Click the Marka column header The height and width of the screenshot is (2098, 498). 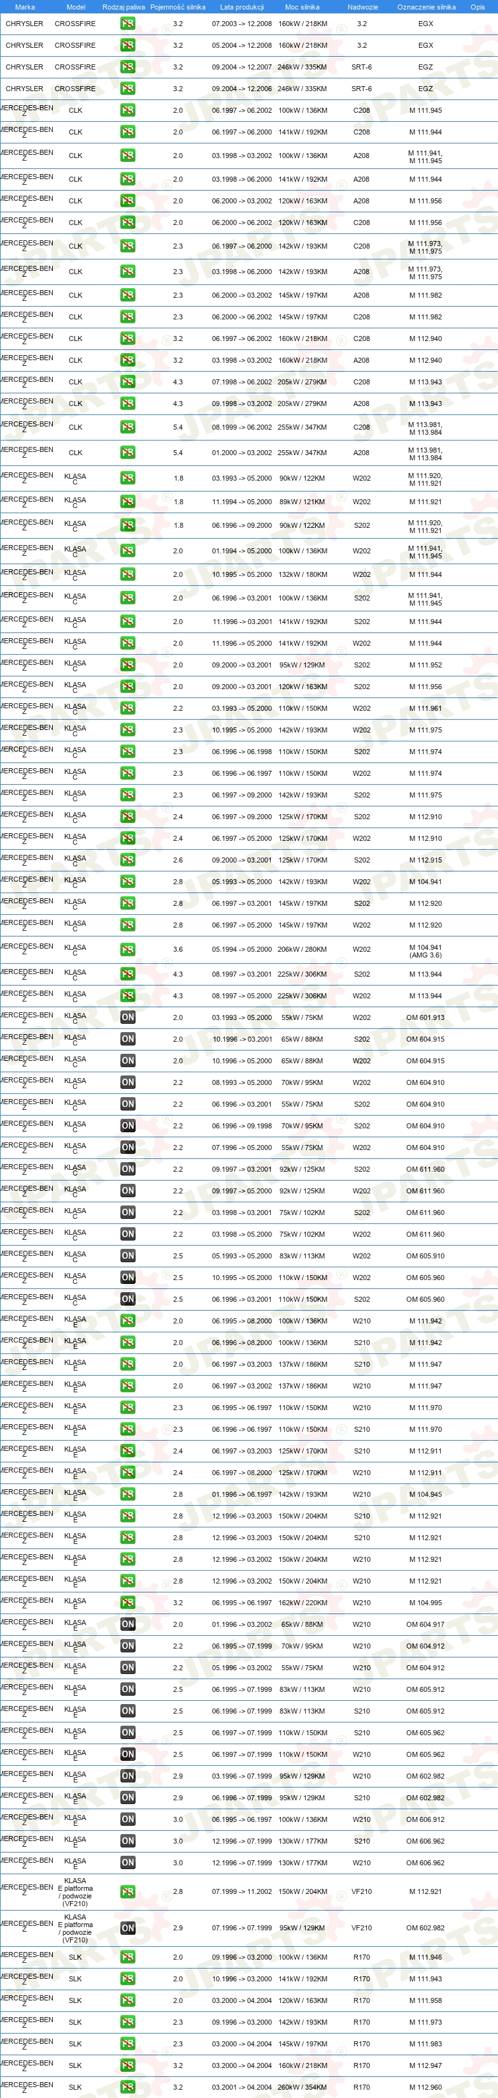coord(24,6)
